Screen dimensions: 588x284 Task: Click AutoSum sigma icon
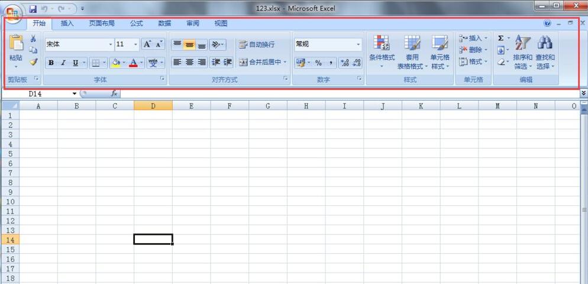(x=500, y=38)
